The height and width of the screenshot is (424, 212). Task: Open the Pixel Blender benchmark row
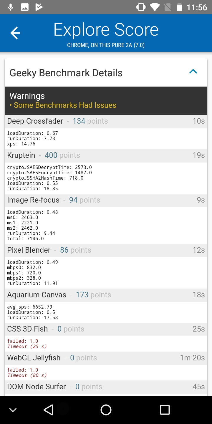106,250
